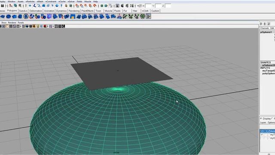This screenshot has width=275, height=155.
Task: Toggle second column box of myT layer
Action: (x=265, y=135)
